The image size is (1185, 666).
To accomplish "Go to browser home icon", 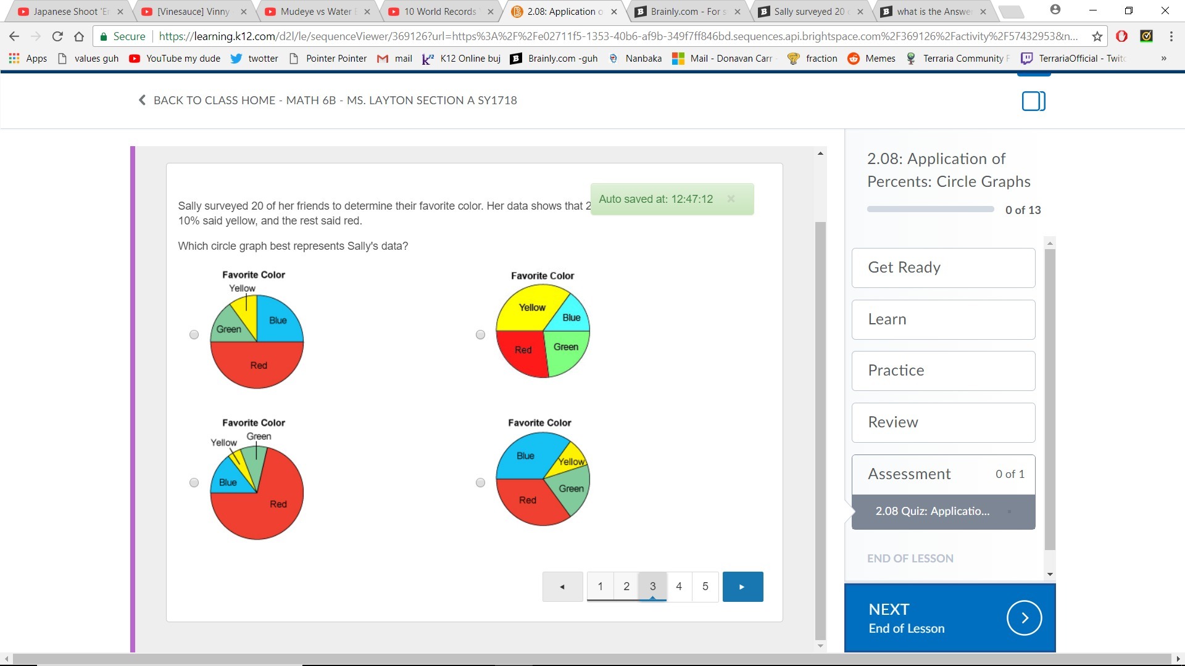I will coord(79,36).
